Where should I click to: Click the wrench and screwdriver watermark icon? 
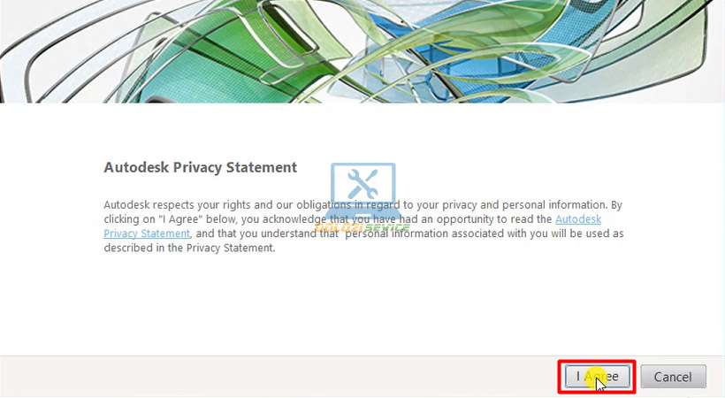(363, 184)
